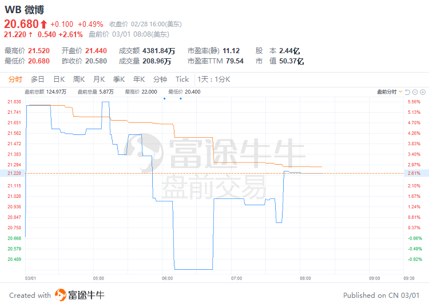Click the 市值 50.37亿 value

coord(291,61)
